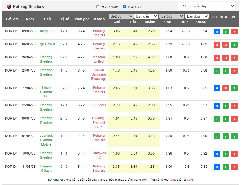241x185 pixels.
Task: Click green T result badge in Suwon Samsung row
Action: click(217, 71)
